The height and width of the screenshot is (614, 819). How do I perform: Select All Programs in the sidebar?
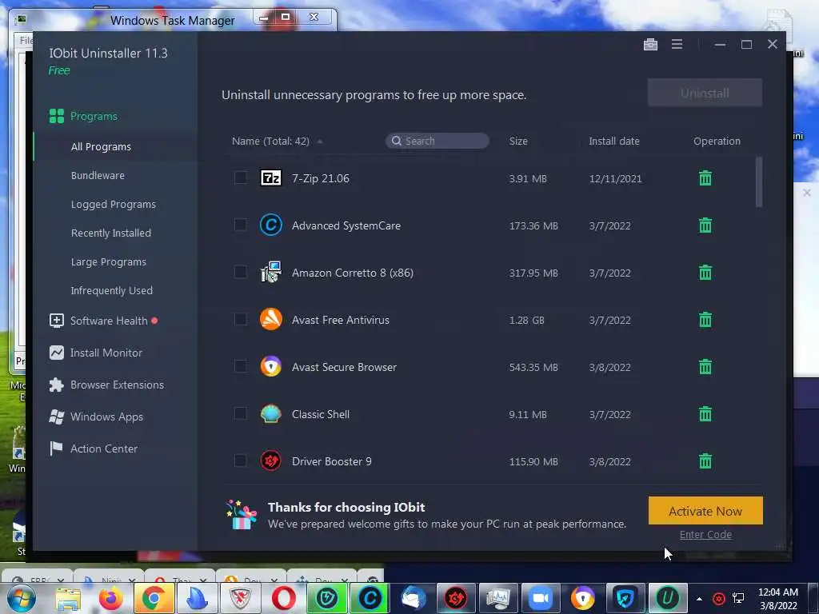101,147
